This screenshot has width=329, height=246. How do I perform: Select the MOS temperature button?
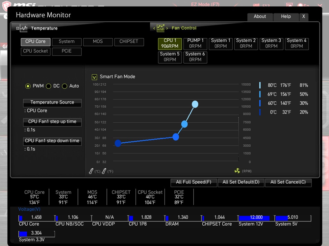point(98,42)
